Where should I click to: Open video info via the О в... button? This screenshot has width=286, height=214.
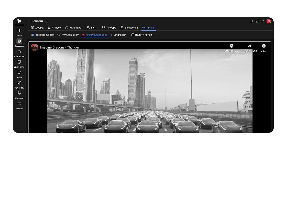tap(263, 48)
